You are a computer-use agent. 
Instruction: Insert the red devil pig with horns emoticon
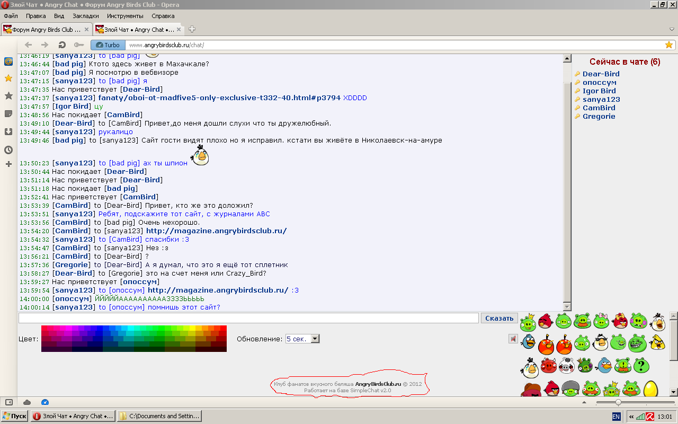click(x=549, y=365)
